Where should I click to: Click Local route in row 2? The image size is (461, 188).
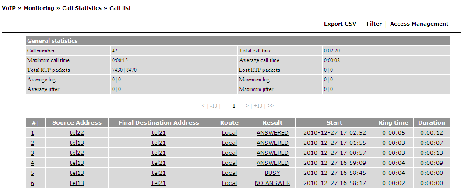229,143
